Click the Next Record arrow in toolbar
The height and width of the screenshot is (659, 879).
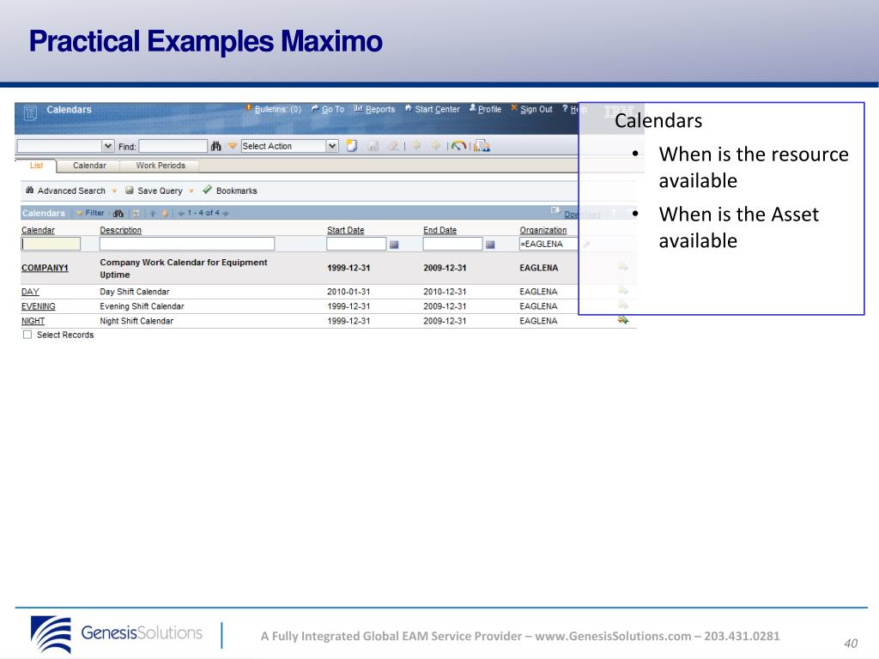point(435,146)
